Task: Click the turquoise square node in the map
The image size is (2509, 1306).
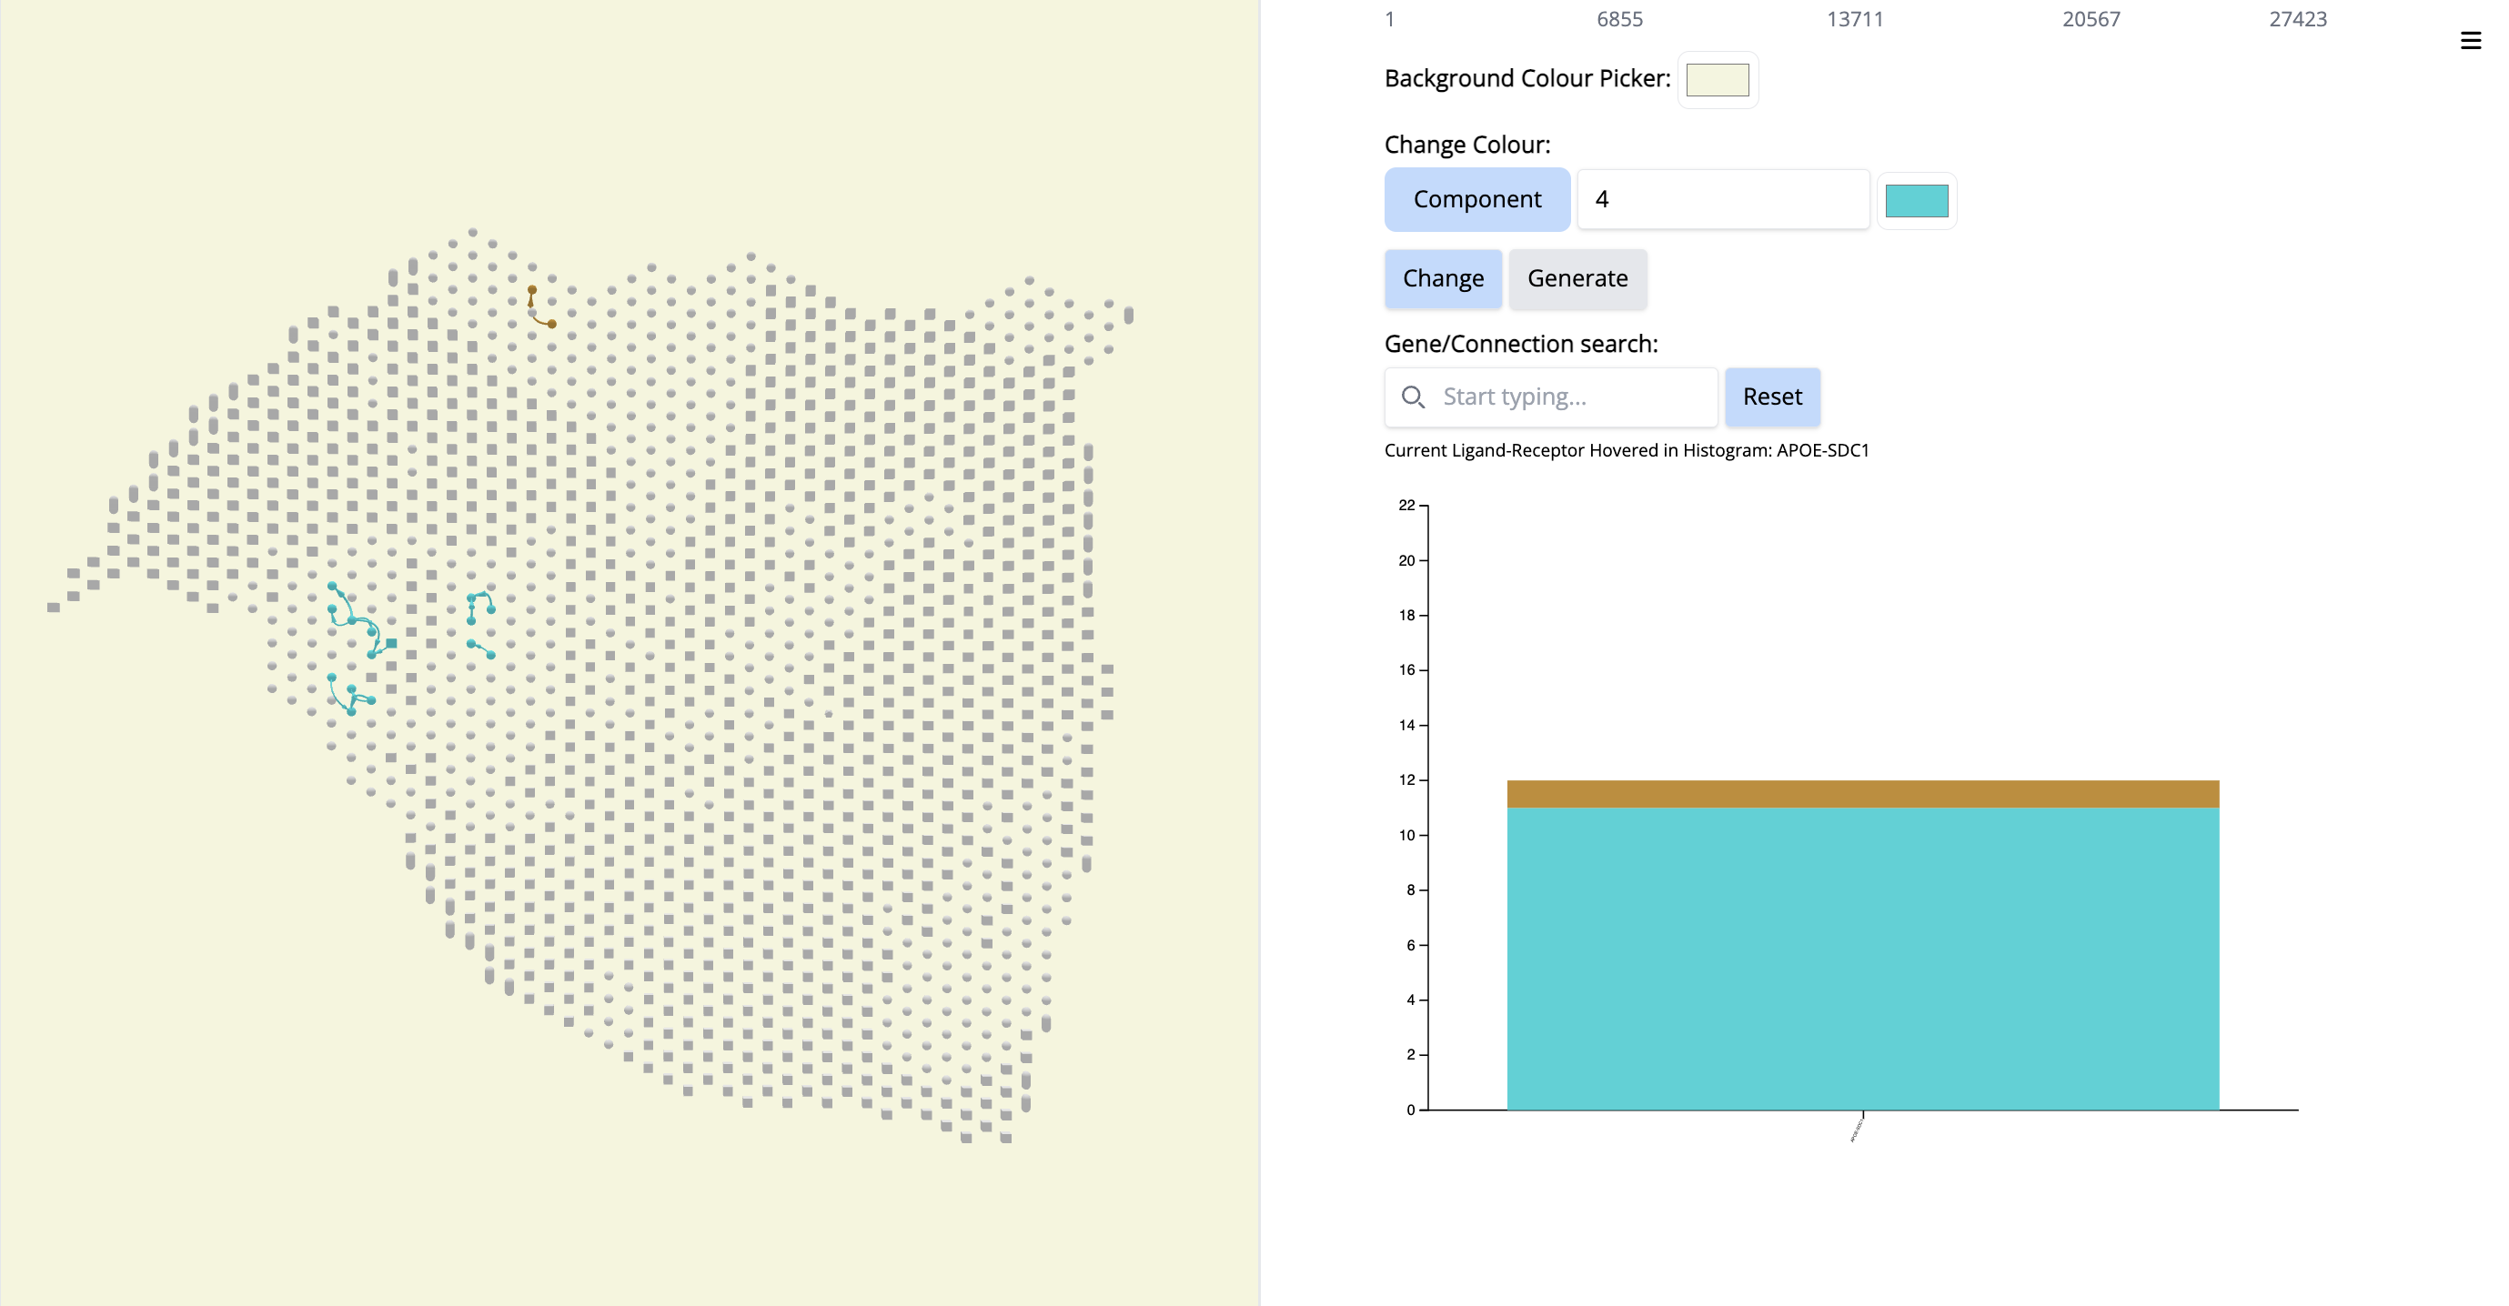Action: coord(391,643)
